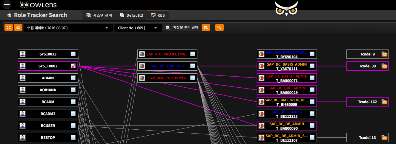Check the SAP_BC_DB_ADMIN checkbox
This screenshot has height=144, width=396.
[x=312, y=126]
